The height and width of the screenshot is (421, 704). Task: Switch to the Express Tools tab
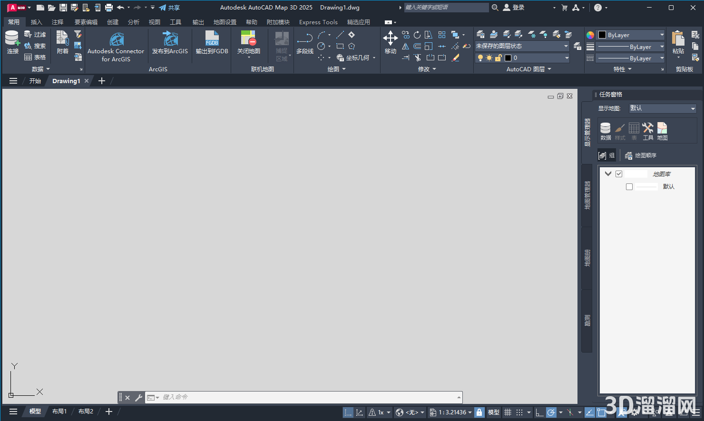(318, 22)
